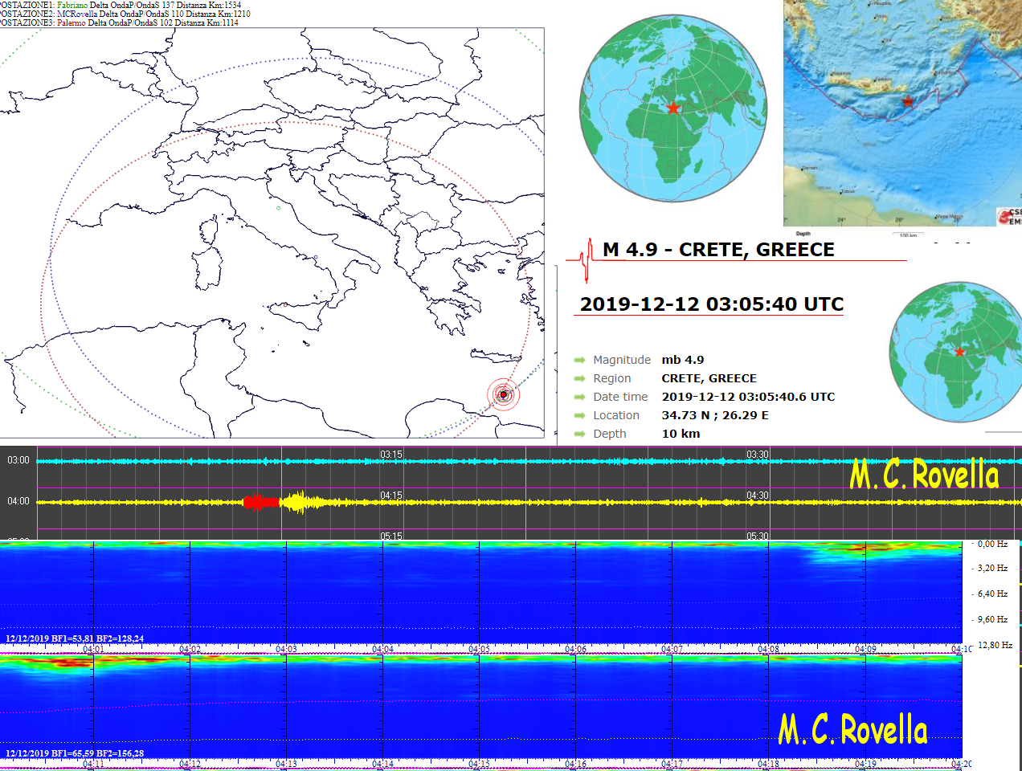Click the 'Location' label
The image size is (1022, 771).
pyautogui.click(x=616, y=415)
